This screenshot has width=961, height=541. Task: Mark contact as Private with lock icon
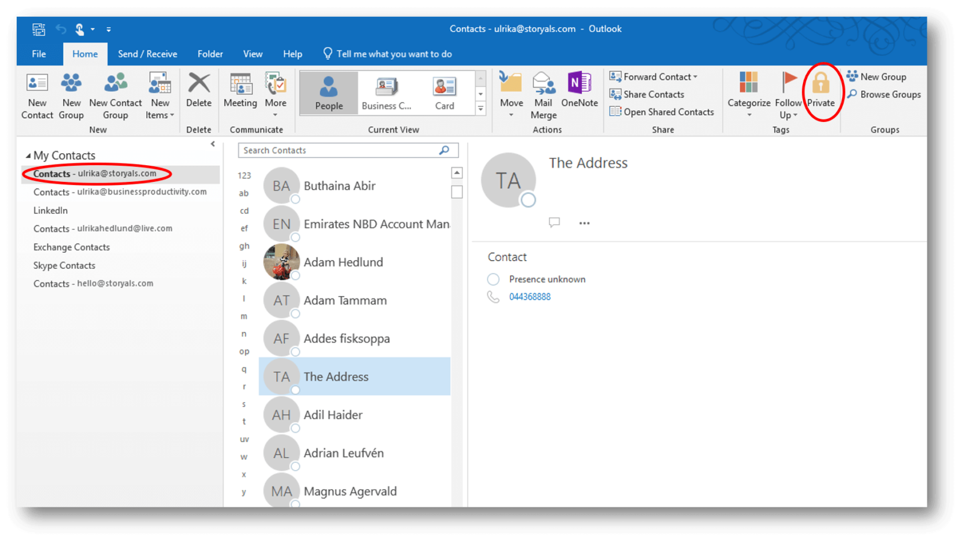coord(820,90)
